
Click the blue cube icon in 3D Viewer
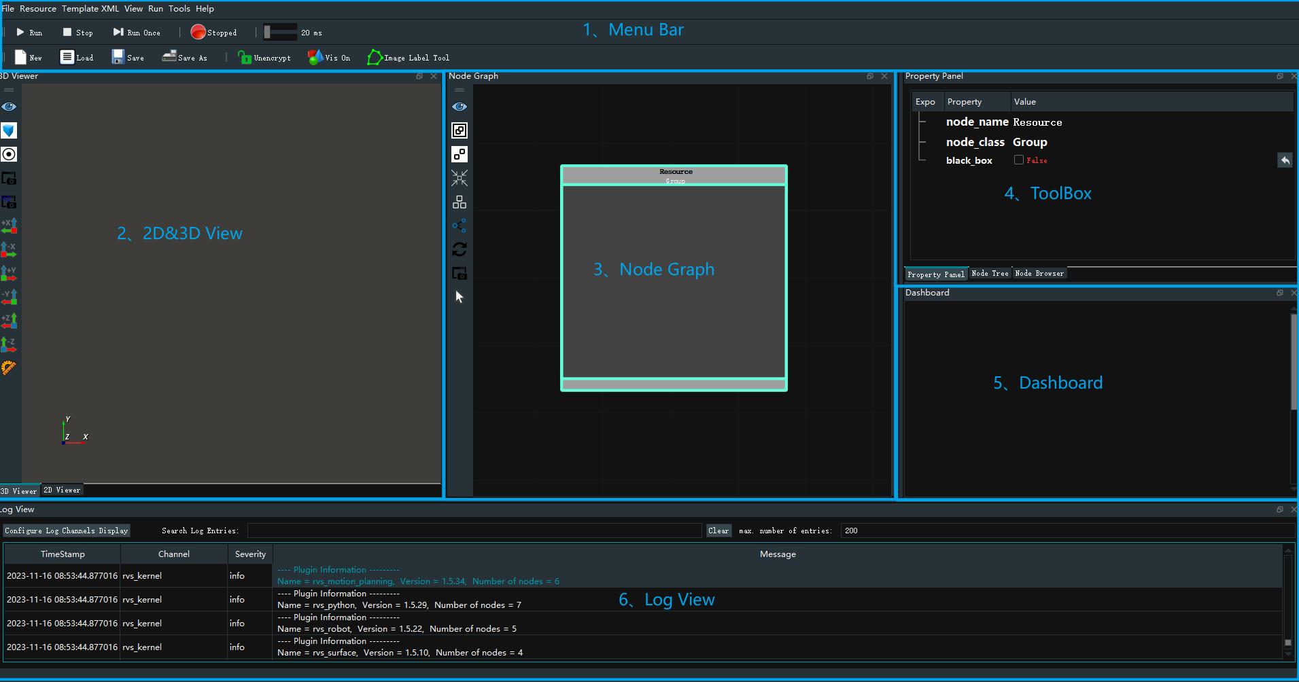click(9, 130)
